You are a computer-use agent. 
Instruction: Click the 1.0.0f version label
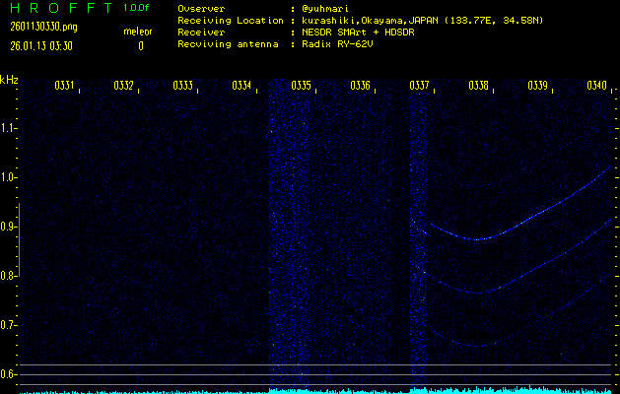tap(137, 8)
